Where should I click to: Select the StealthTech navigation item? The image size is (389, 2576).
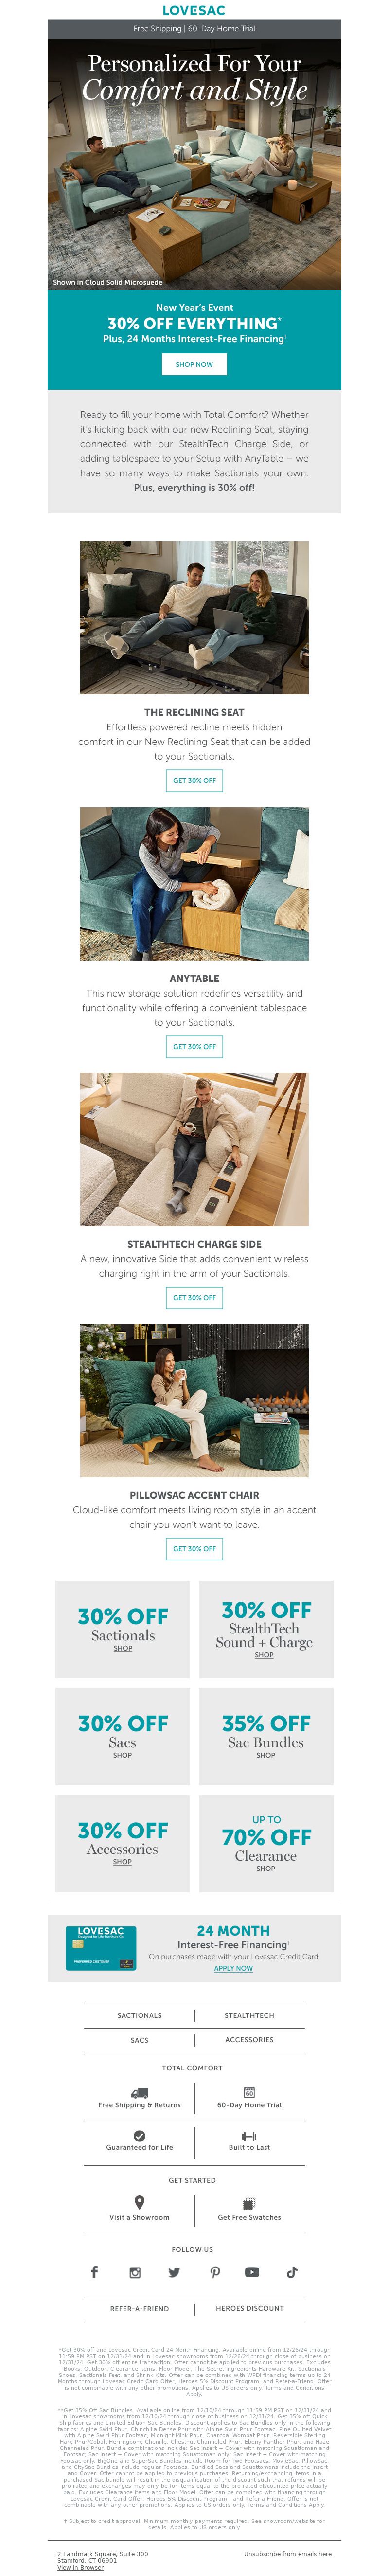pos(249,2015)
